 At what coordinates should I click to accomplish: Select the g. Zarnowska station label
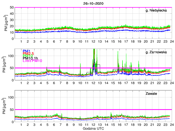159,52
